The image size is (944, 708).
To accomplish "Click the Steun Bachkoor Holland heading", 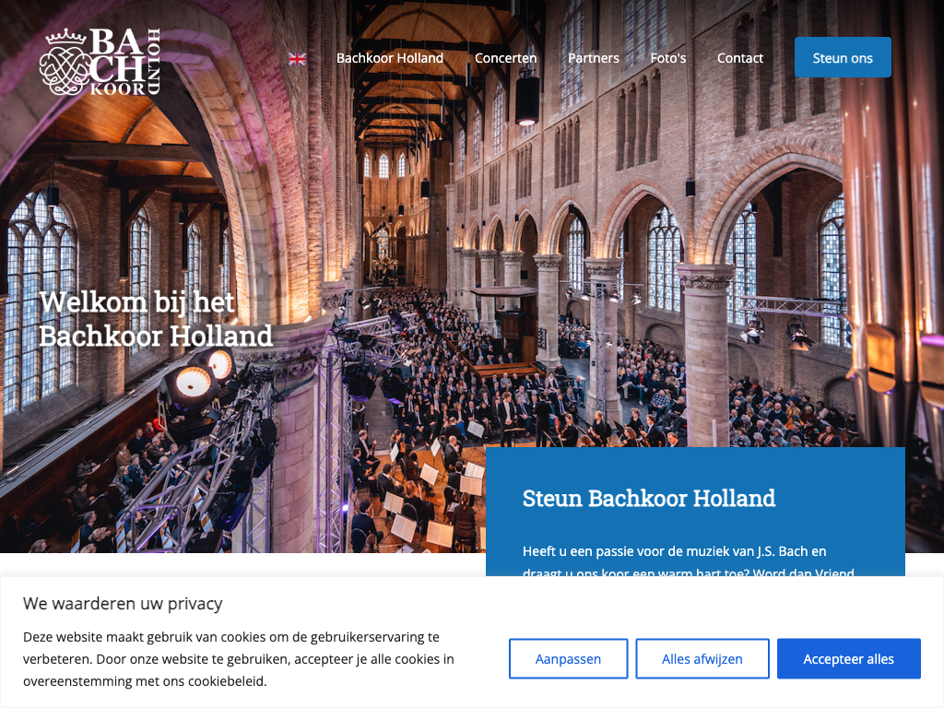I will click(649, 499).
